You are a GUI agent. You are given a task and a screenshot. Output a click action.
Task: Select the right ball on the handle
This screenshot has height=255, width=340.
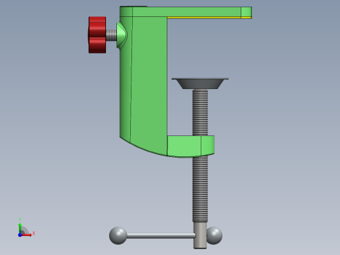(214, 235)
